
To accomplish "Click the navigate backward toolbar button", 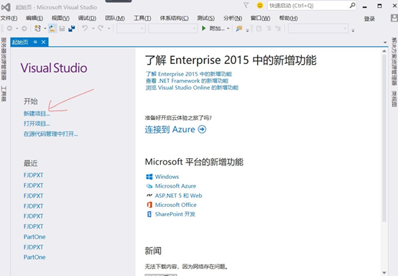I will (9, 29).
